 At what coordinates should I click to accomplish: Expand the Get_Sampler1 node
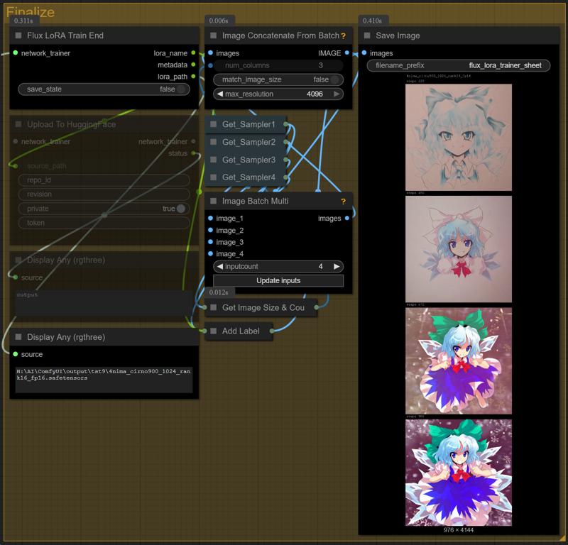[214, 124]
